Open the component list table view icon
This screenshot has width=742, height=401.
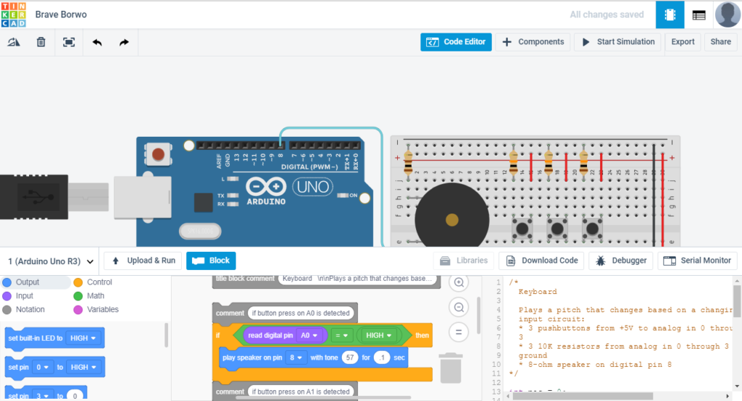(699, 14)
